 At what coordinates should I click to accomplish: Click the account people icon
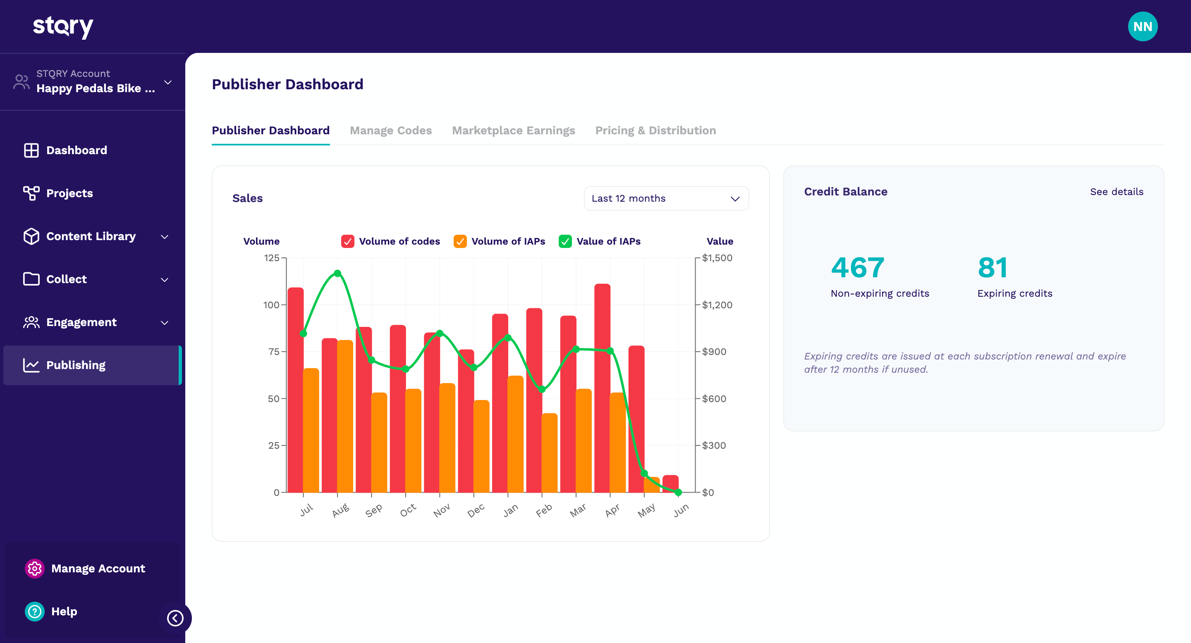21,82
